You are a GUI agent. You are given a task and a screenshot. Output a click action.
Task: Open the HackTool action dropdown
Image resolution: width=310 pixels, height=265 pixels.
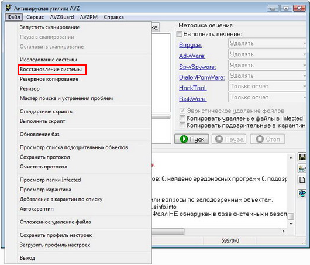pos(268,87)
